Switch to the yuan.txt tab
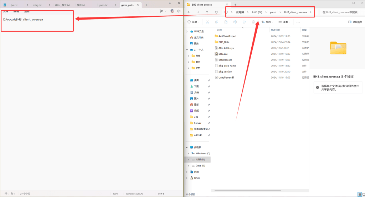Screen dimensions: 365x197 (x=103, y=5)
